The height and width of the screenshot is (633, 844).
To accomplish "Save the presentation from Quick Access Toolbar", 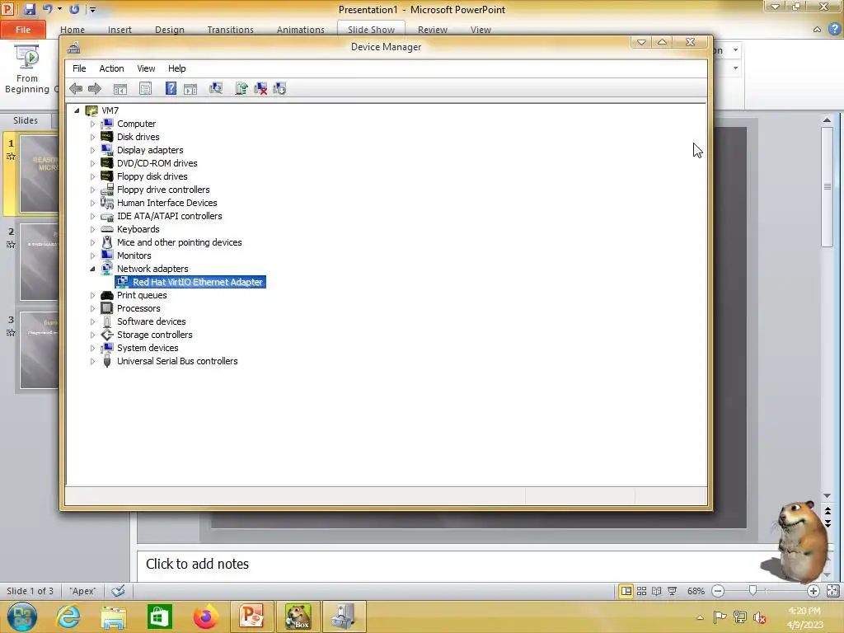I will [30, 9].
